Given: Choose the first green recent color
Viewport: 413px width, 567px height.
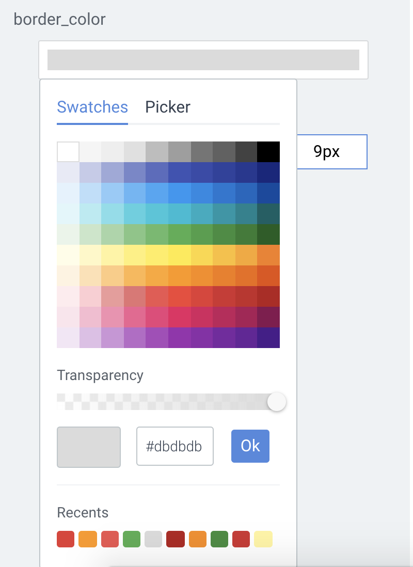Looking at the screenshot, I should click(132, 539).
